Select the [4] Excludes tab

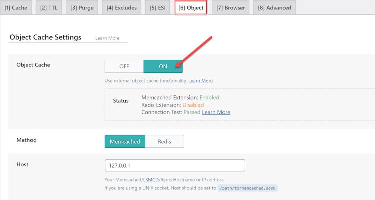(121, 8)
